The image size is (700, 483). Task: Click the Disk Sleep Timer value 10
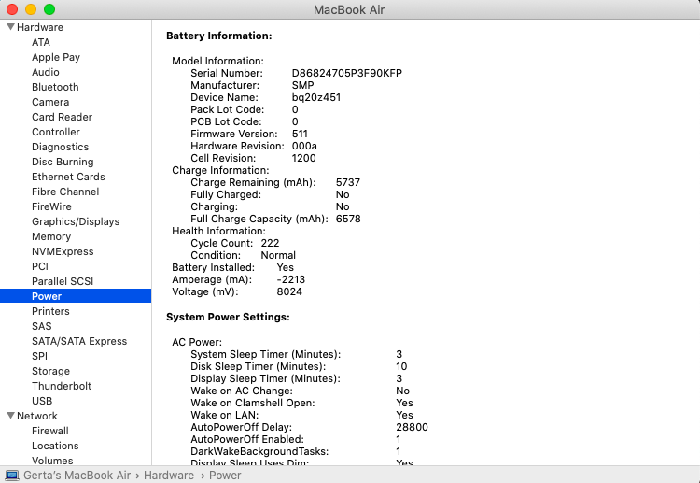(x=401, y=366)
